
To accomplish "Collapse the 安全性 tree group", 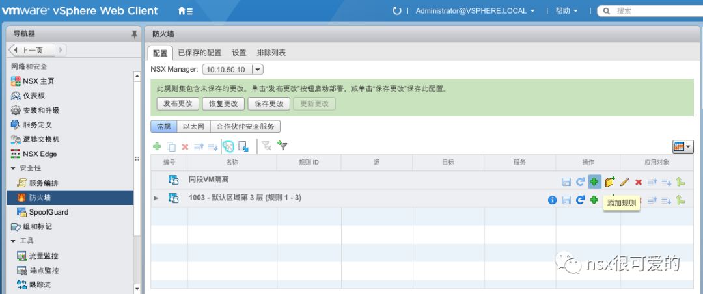I will pyautogui.click(x=13, y=168).
